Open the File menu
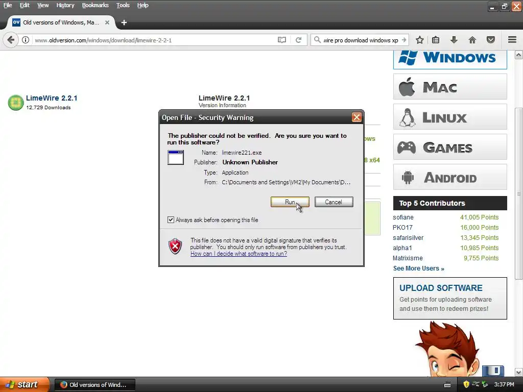 8,5
